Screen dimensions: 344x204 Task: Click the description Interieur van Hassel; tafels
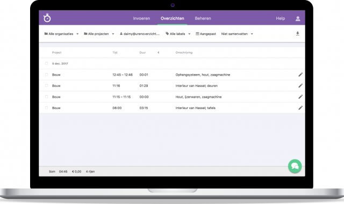point(196,108)
